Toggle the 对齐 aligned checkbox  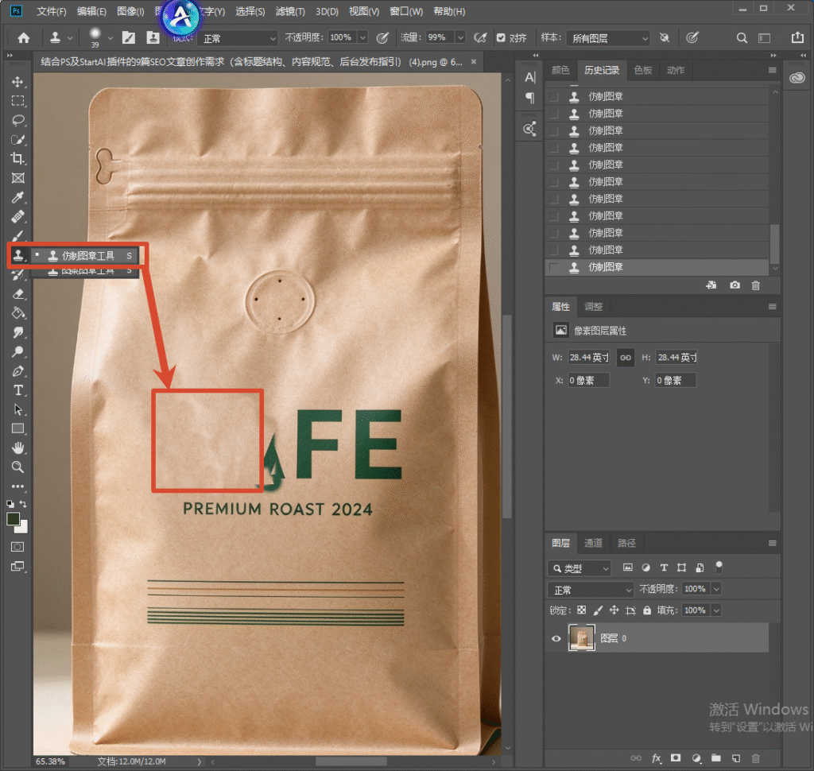[501, 38]
